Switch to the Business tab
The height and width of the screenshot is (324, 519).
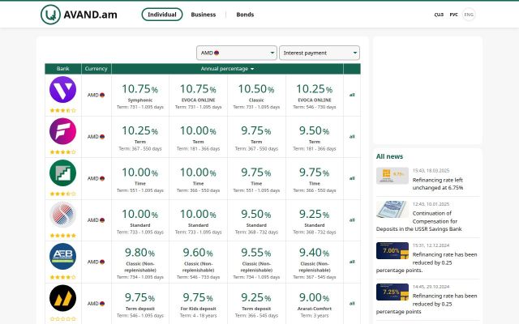204,15
